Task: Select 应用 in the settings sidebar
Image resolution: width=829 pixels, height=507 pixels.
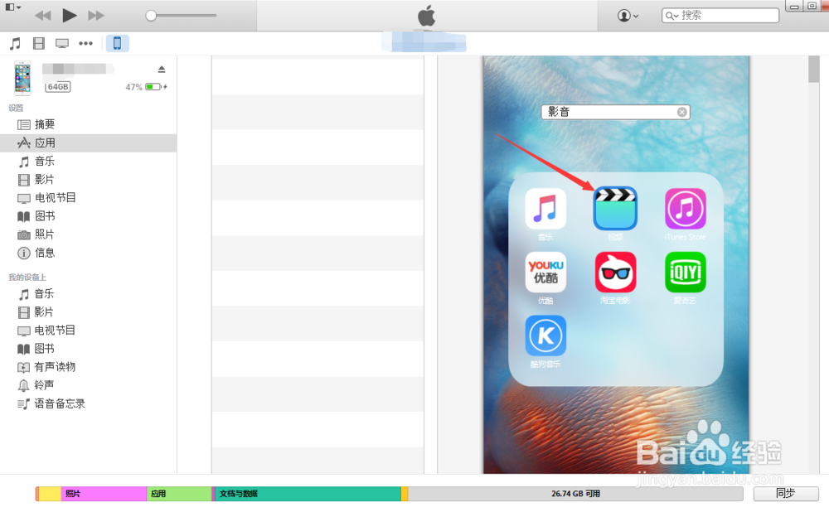Action: (89, 142)
